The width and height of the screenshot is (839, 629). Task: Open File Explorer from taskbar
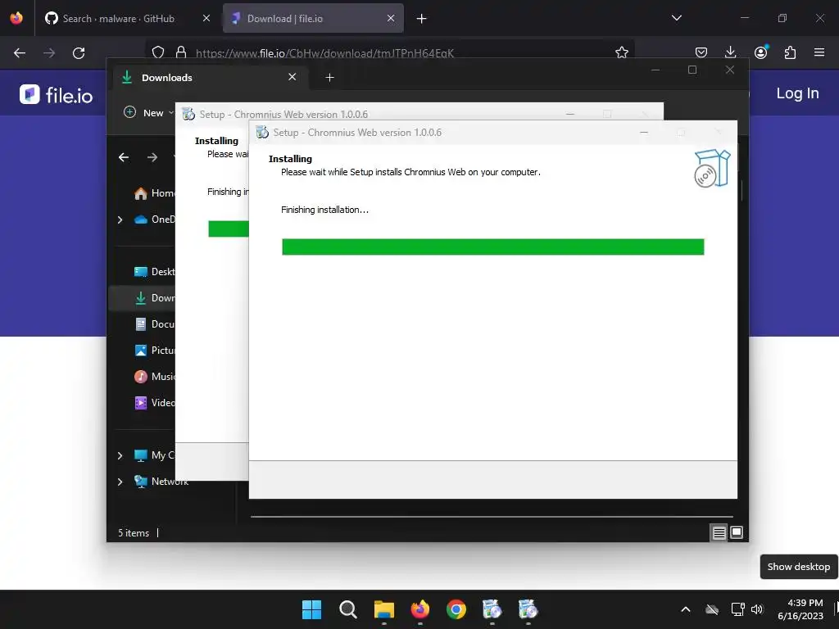click(x=383, y=609)
